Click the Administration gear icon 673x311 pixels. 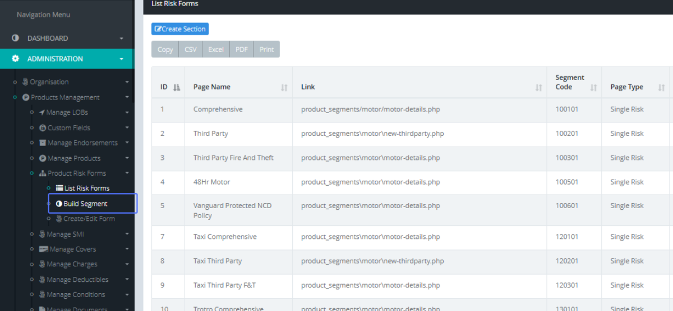pyautogui.click(x=16, y=59)
